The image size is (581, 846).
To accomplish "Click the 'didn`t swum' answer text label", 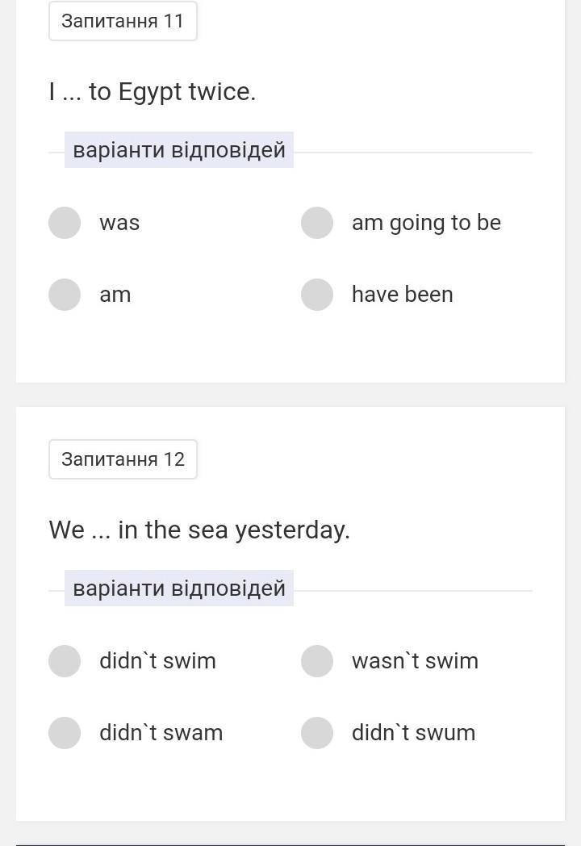I will (413, 733).
